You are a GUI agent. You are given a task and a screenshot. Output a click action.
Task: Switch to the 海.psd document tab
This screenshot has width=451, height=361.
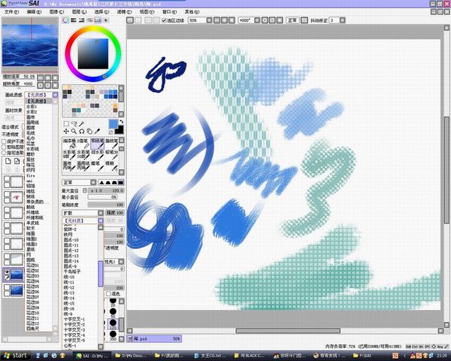[154, 338]
